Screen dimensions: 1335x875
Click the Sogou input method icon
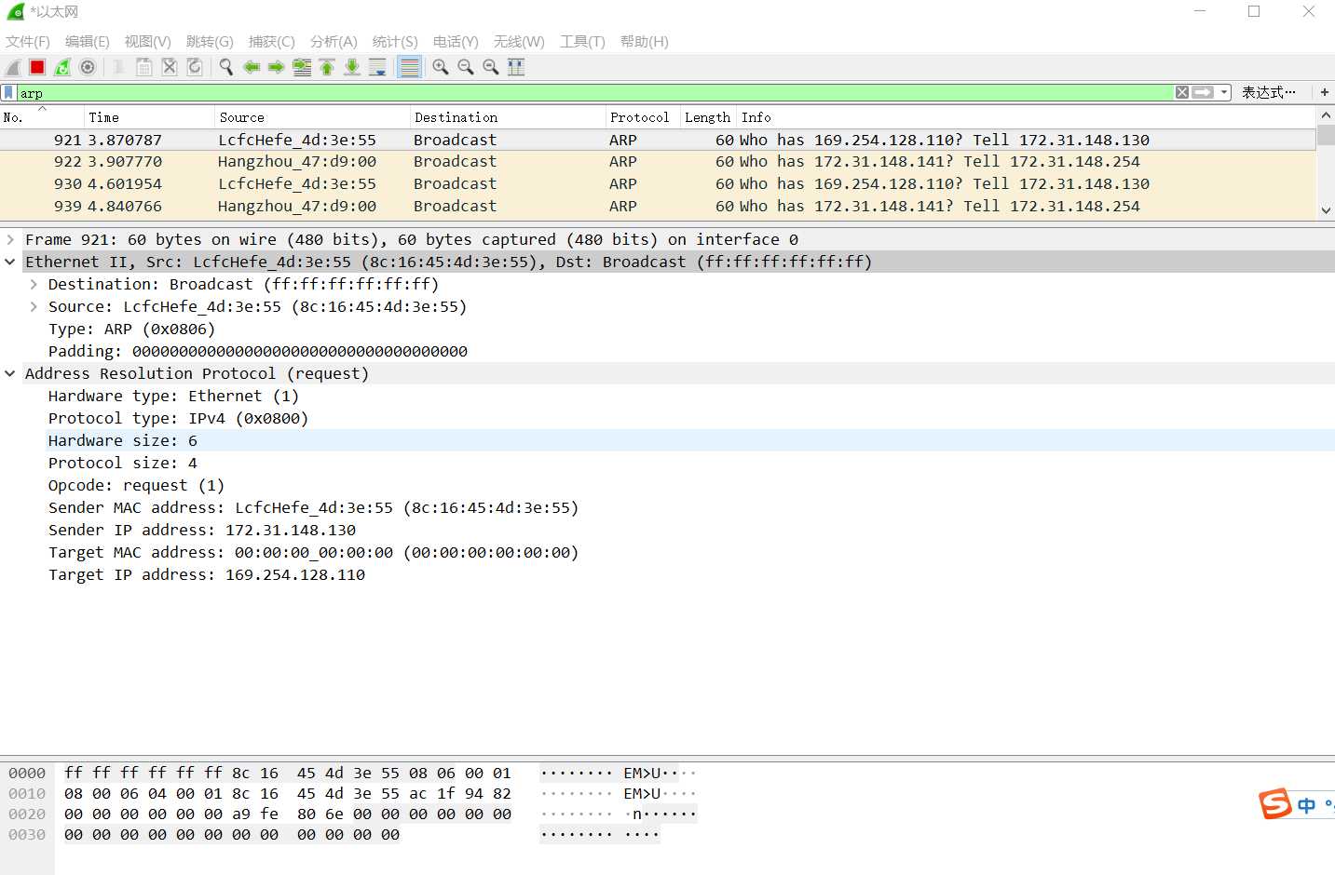[x=1275, y=802]
